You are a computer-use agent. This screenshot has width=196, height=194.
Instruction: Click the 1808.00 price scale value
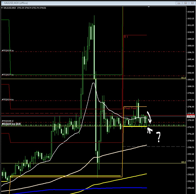191,46
